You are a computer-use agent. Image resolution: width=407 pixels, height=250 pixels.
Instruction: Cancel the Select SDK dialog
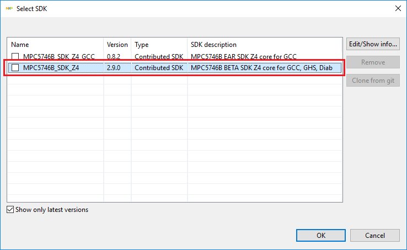click(375, 236)
